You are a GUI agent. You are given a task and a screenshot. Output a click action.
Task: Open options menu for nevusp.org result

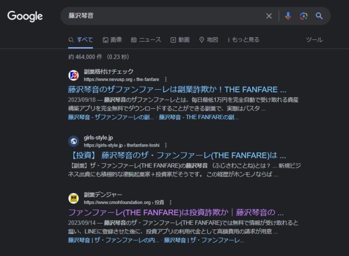pos(166,79)
